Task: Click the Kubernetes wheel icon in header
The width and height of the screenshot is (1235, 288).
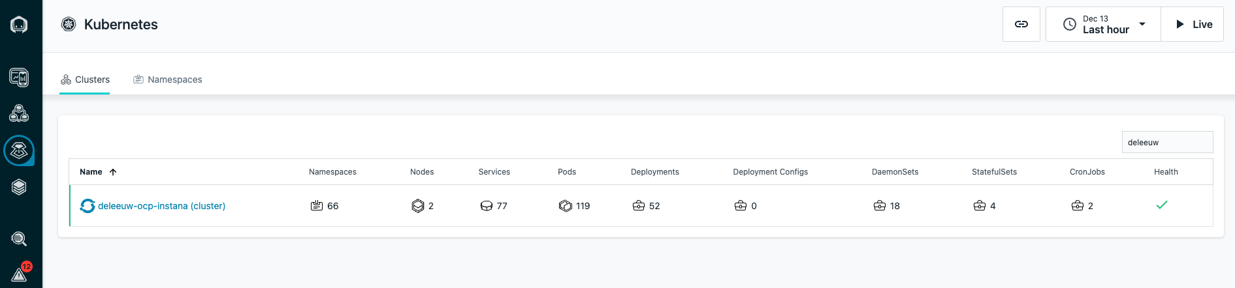Action: [x=69, y=25]
